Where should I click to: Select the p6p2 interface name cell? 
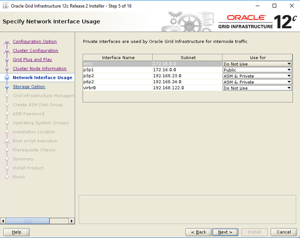click(118, 82)
